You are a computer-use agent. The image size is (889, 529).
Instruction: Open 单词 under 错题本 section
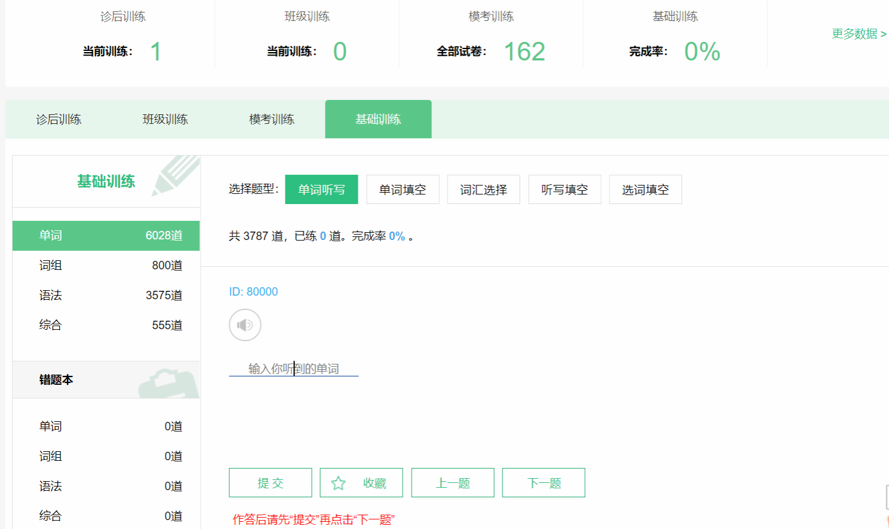point(106,426)
